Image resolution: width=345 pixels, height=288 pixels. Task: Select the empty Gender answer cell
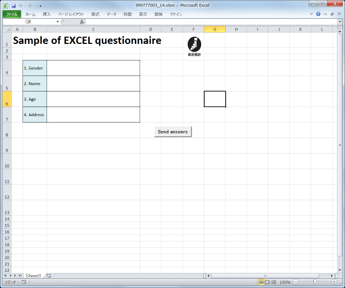click(93, 68)
